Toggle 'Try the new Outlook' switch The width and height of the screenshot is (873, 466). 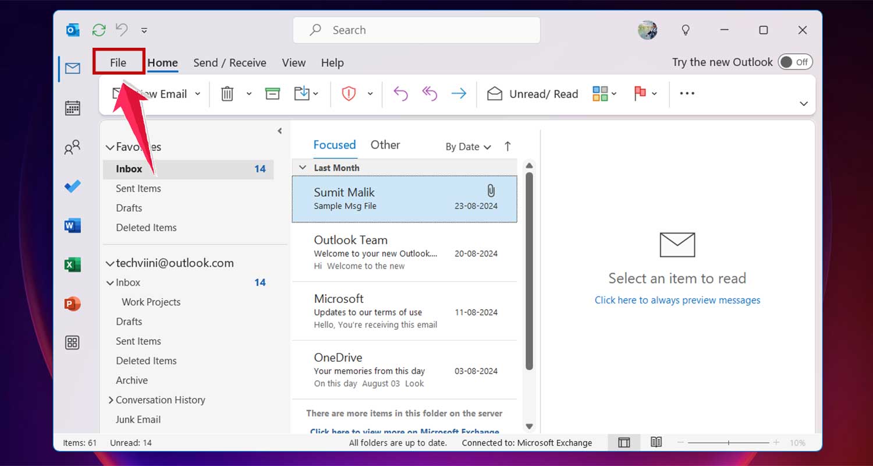[795, 62]
